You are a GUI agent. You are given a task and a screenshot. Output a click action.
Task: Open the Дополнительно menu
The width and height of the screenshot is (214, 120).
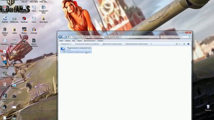coord(90,41)
